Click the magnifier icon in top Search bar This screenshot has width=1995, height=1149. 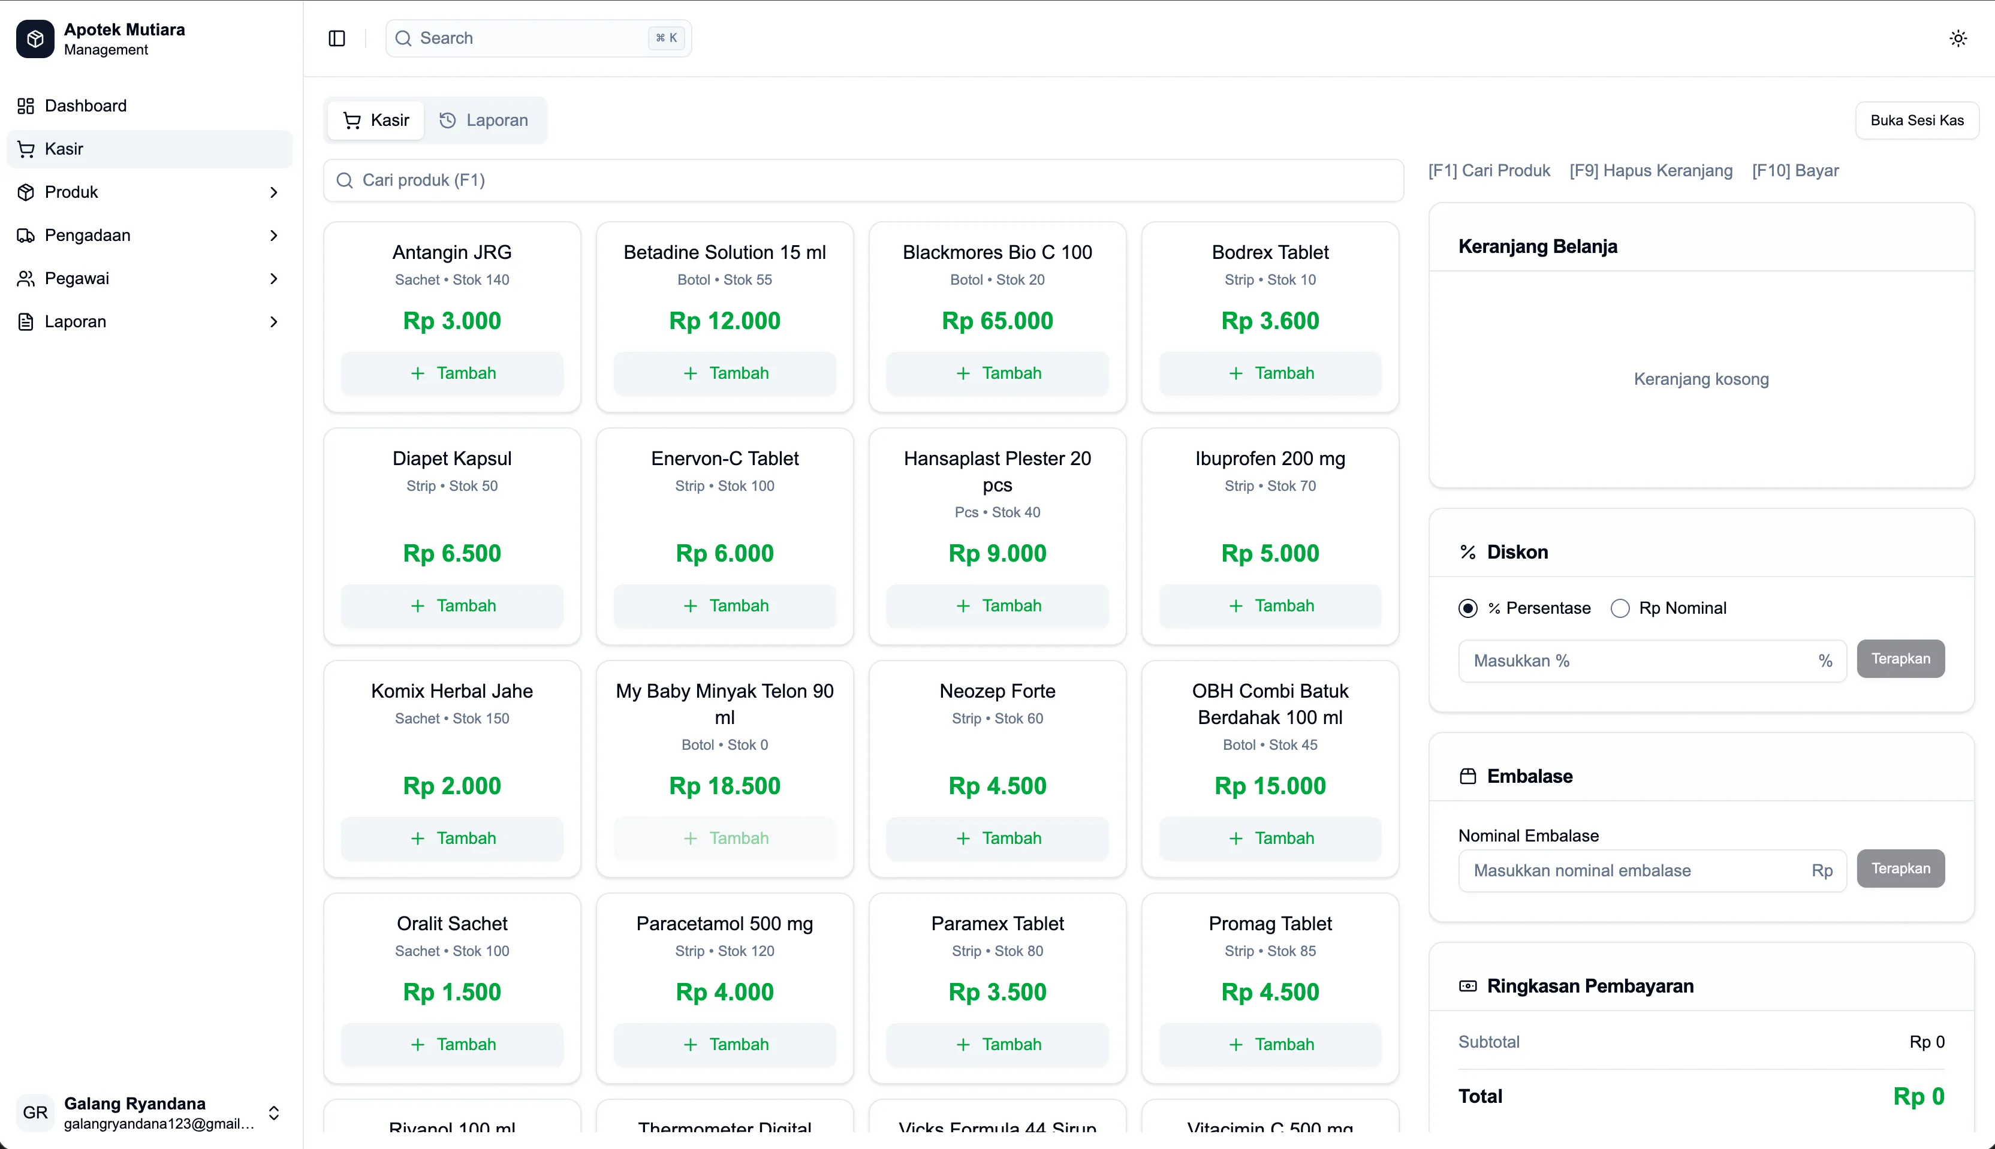403,39
